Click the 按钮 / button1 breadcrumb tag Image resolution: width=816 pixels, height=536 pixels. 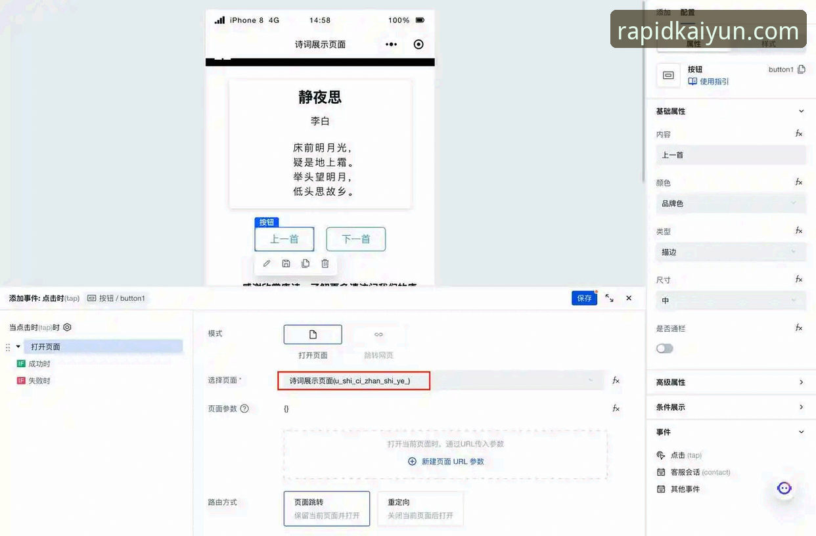click(116, 298)
